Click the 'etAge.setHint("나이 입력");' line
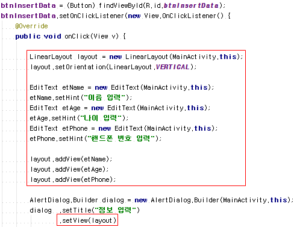Viewport: 294px width, 227px height. [79, 118]
